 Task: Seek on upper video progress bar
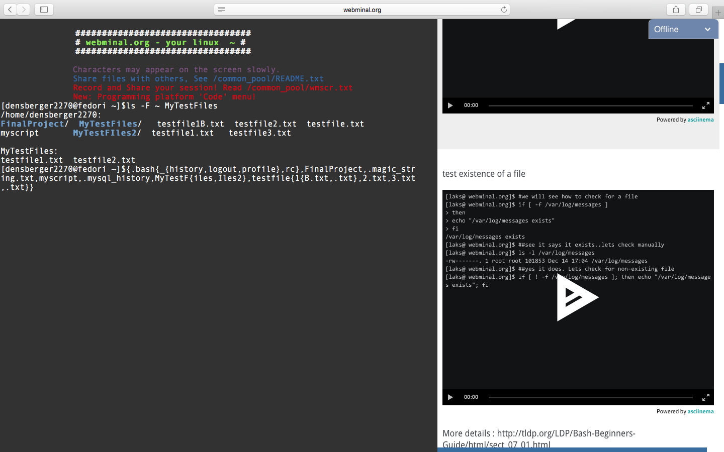590,105
